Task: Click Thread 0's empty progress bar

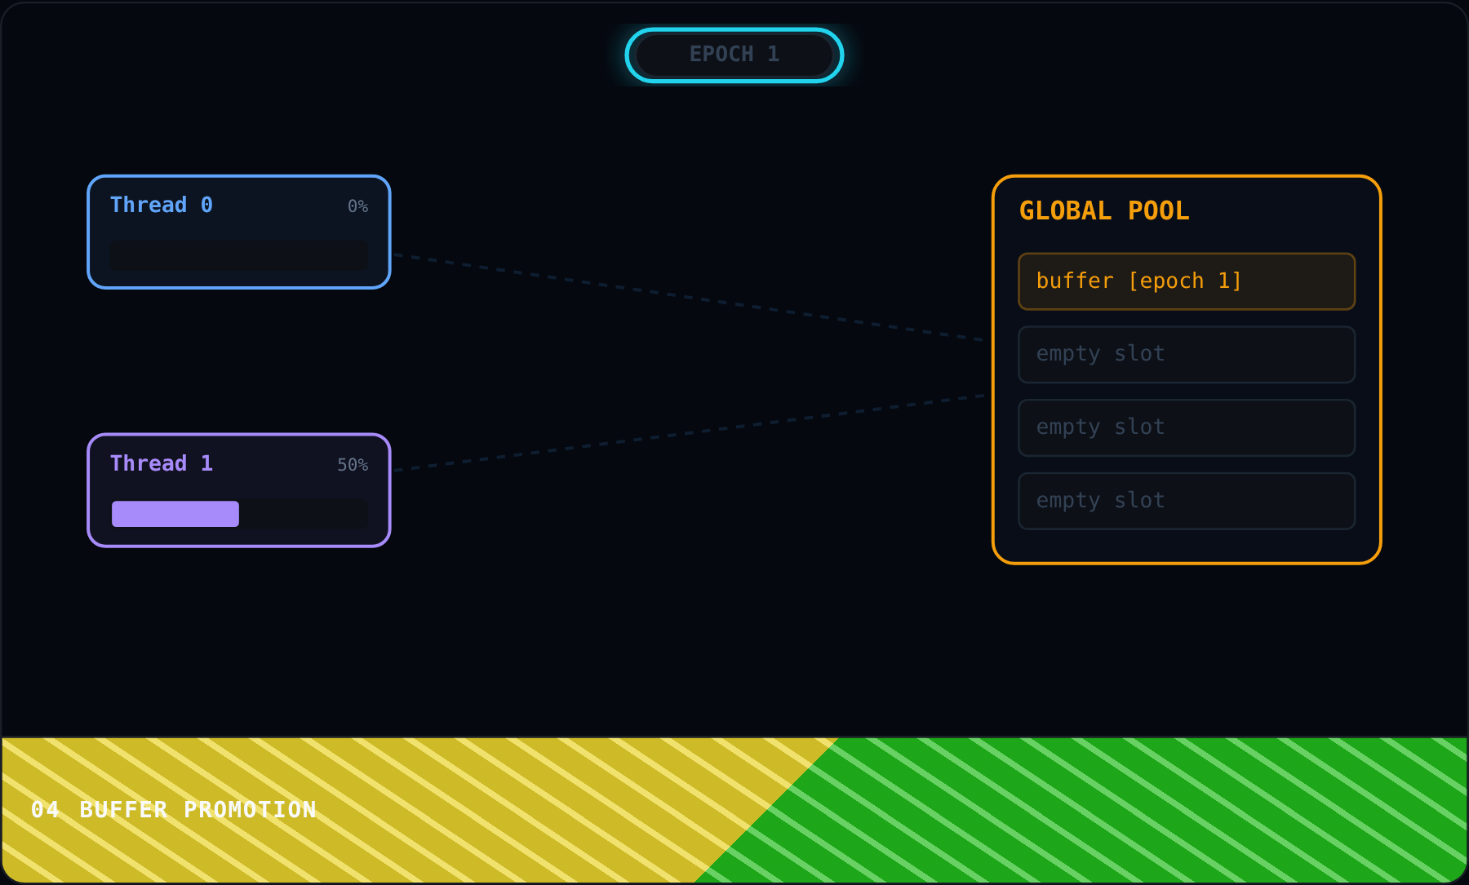Action: click(239, 255)
